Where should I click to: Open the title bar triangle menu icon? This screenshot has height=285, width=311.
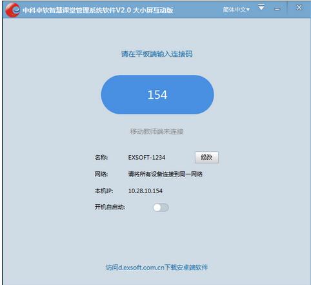(x=261, y=7)
